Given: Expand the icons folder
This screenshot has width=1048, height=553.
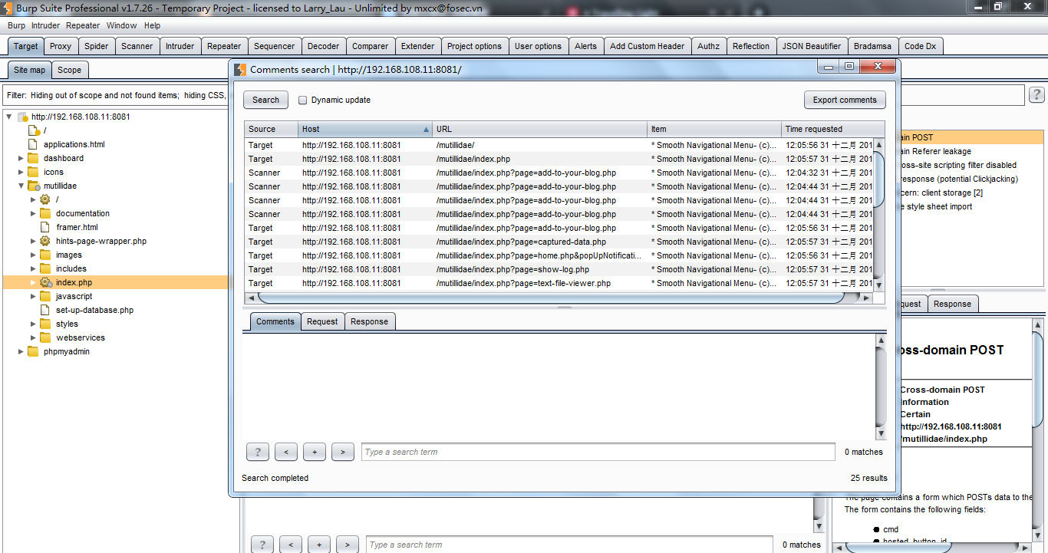Looking at the screenshot, I should pos(21,172).
